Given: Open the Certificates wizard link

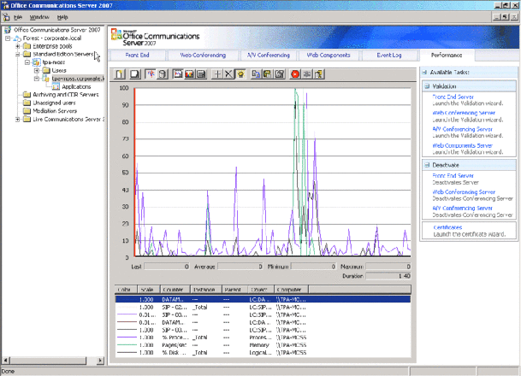Looking at the screenshot, I should point(447,227).
